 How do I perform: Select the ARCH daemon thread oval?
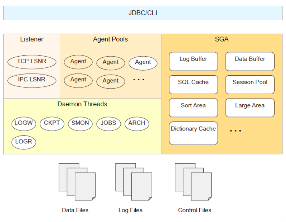137,123
